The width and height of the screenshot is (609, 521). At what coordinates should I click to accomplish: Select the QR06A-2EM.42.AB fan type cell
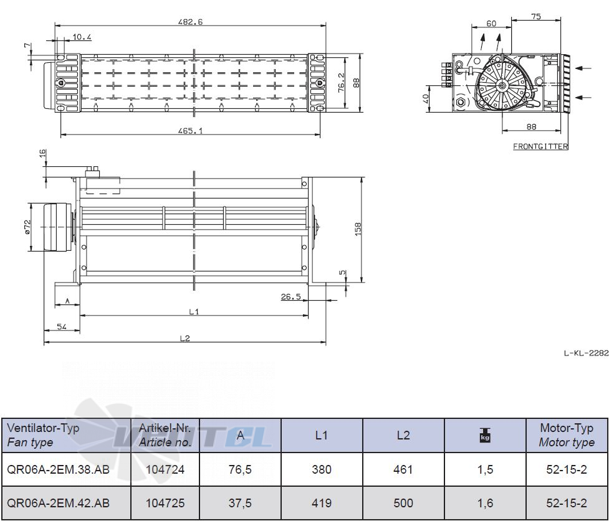click(x=67, y=503)
